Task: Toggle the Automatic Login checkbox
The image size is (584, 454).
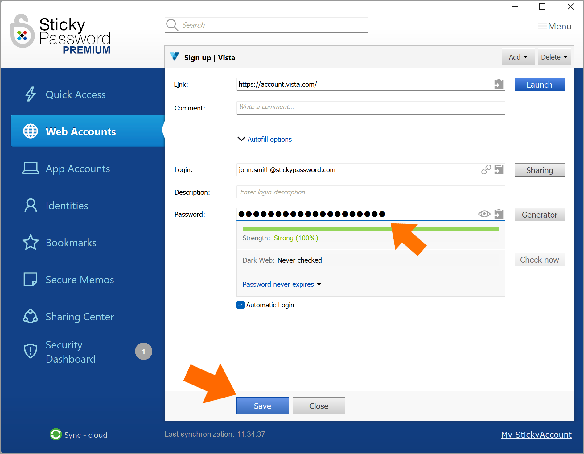Action: (241, 305)
